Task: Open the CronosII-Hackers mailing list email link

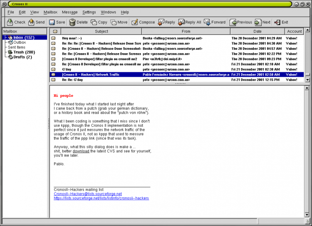Action: click(88, 194)
